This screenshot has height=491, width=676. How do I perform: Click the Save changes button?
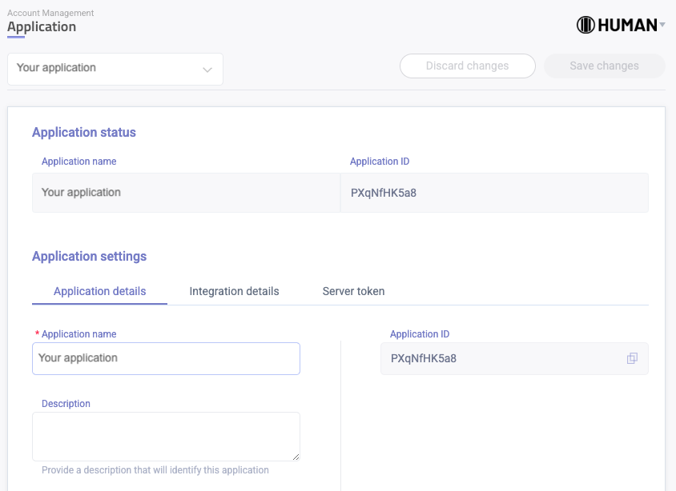[604, 66]
